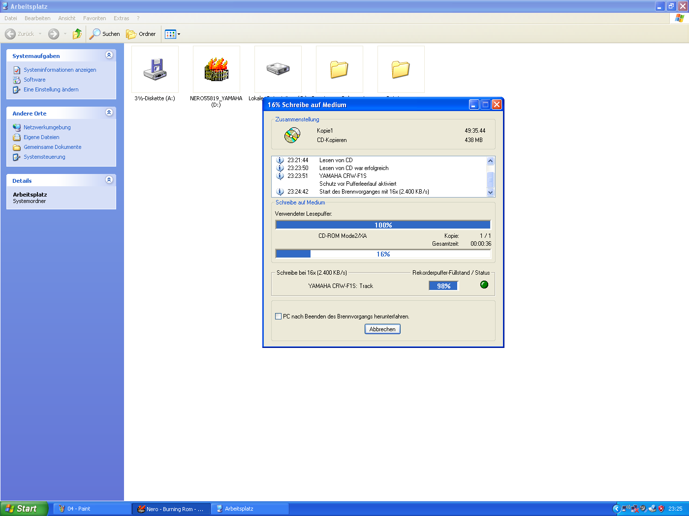The image size is (689, 516).
Task: Click the Systeminformationen checklist icon
Action: point(17,70)
